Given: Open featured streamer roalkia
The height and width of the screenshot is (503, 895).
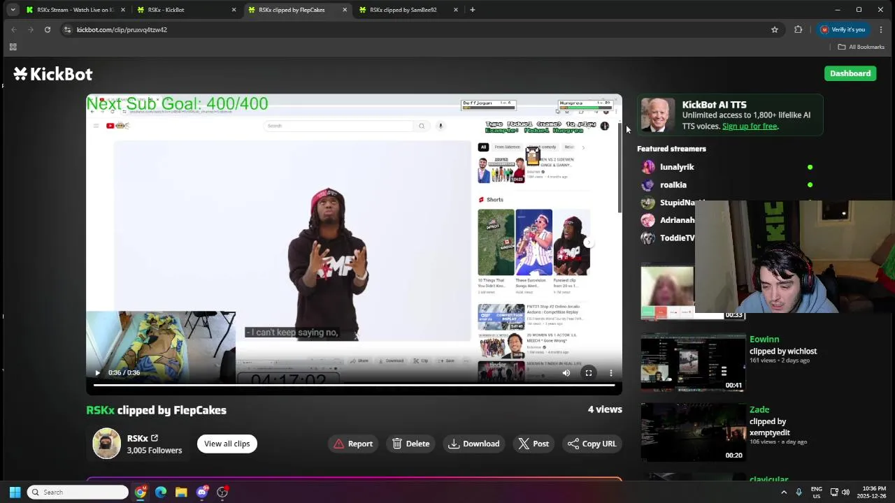Looking at the screenshot, I should (673, 185).
